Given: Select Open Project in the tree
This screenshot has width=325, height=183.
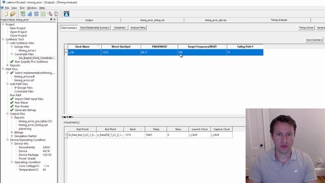Looking at the screenshot, I should coord(18,32).
